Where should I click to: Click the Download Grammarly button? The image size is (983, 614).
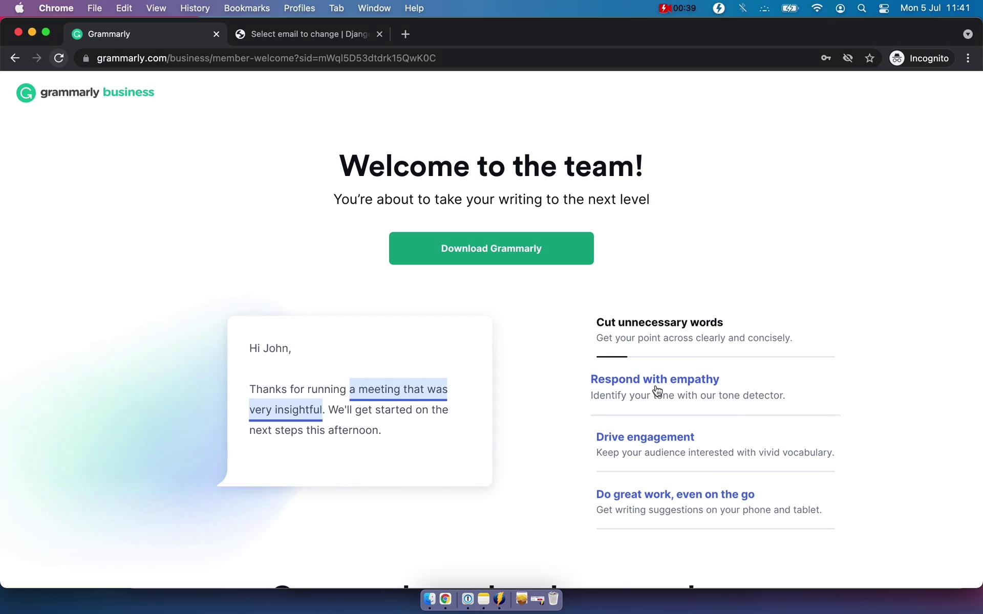point(491,249)
